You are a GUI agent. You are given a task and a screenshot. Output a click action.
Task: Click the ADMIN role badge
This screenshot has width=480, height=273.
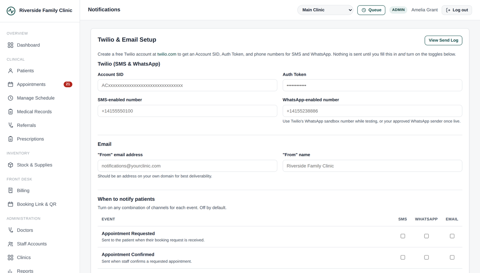coord(398,10)
